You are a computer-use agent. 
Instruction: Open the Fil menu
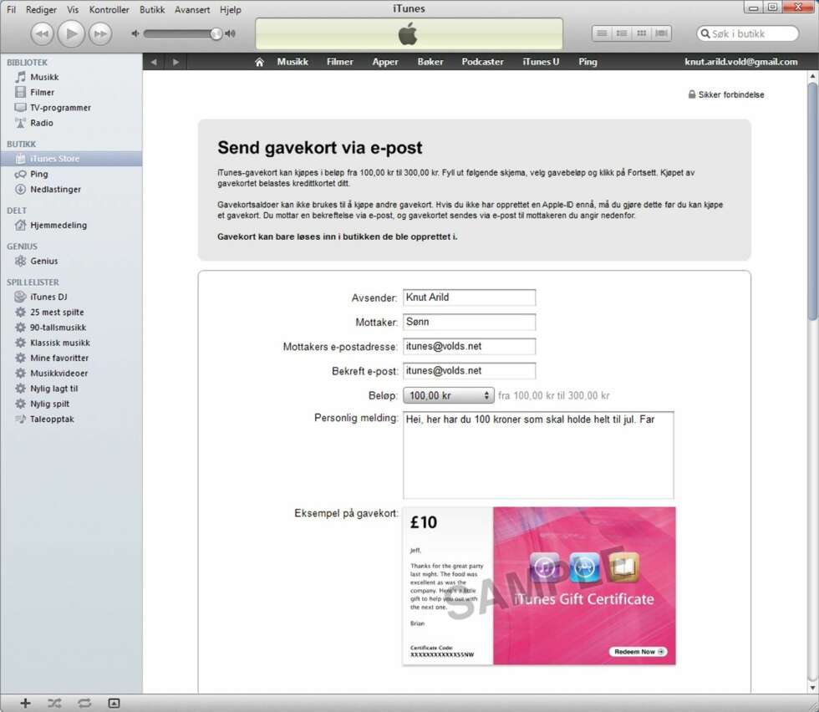click(11, 9)
